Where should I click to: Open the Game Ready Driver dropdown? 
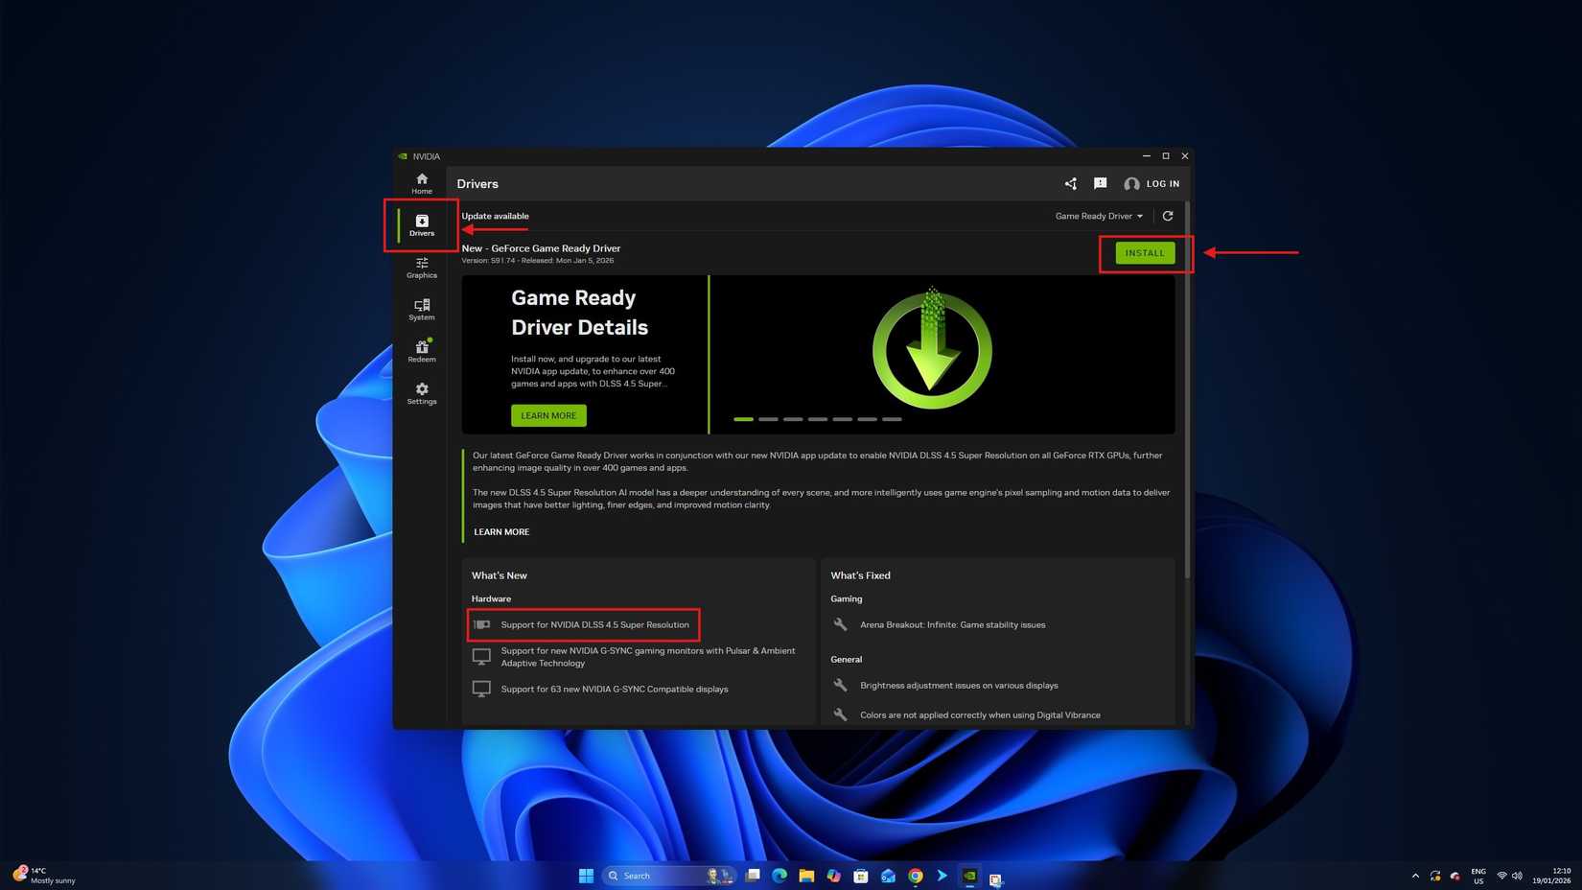(x=1098, y=216)
